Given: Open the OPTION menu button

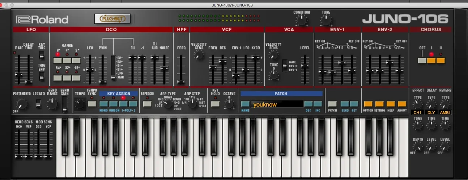Looking at the screenshot, I should [368, 104].
